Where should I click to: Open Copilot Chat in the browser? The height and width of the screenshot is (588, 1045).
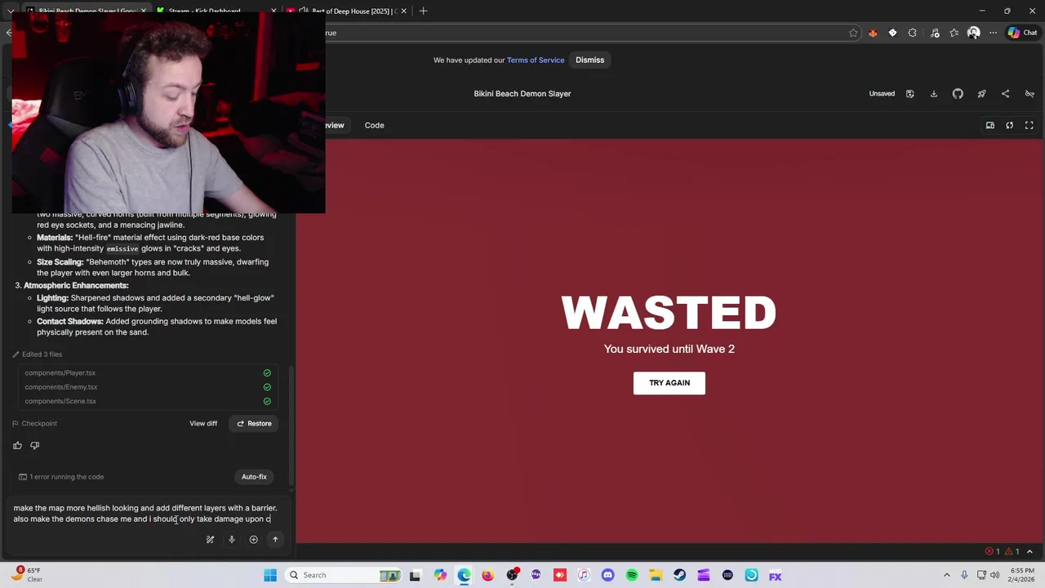1022,33
